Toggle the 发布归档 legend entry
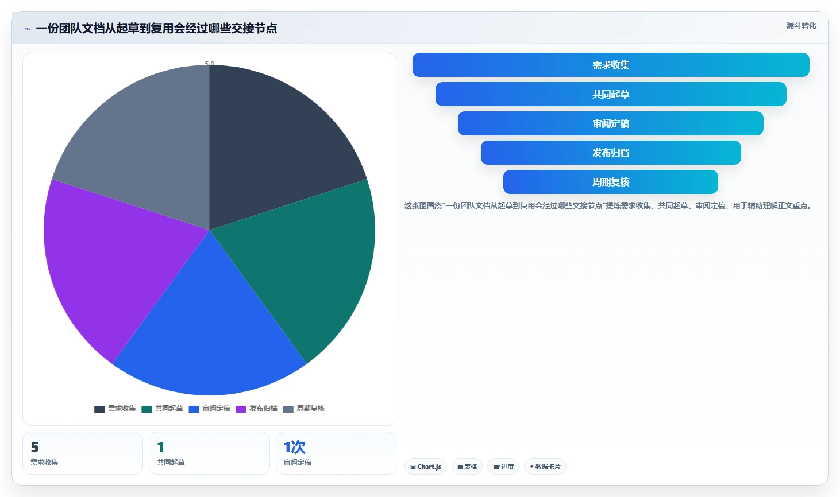The height and width of the screenshot is (497, 840). [x=256, y=409]
